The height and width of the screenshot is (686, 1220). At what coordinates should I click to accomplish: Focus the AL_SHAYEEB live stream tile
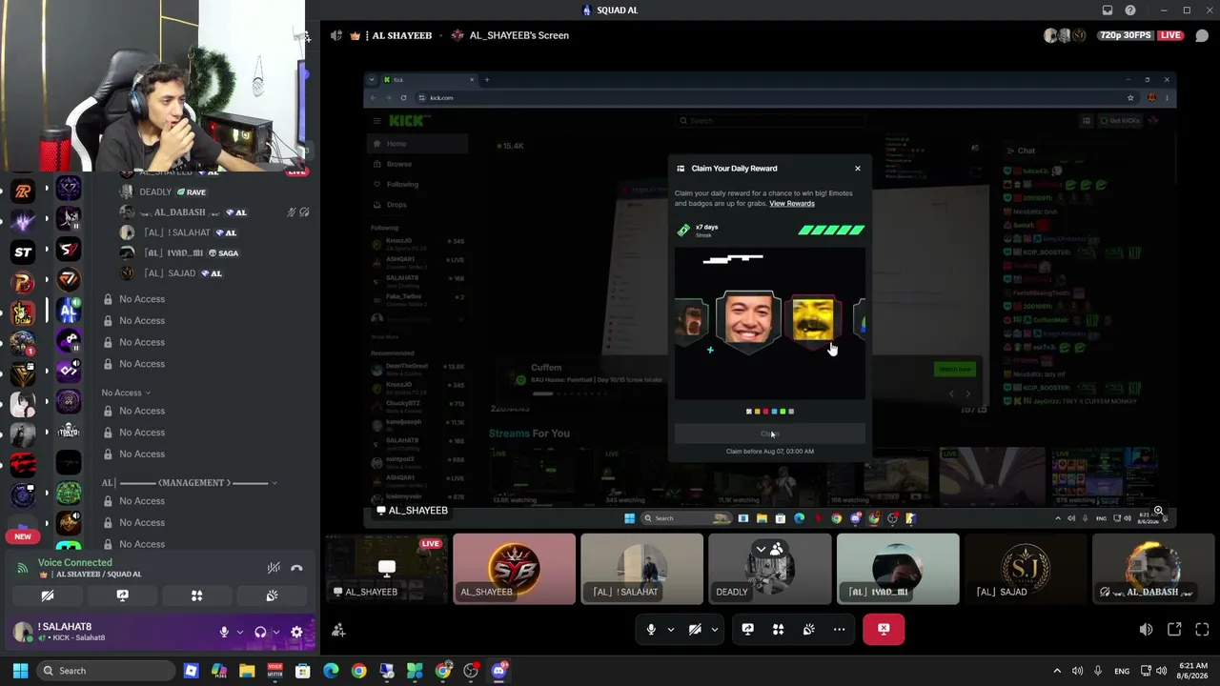point(386,569)
